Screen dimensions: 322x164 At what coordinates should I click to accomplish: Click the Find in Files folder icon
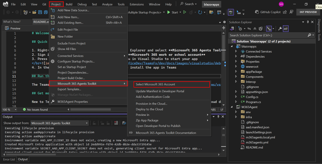(211, 12)
